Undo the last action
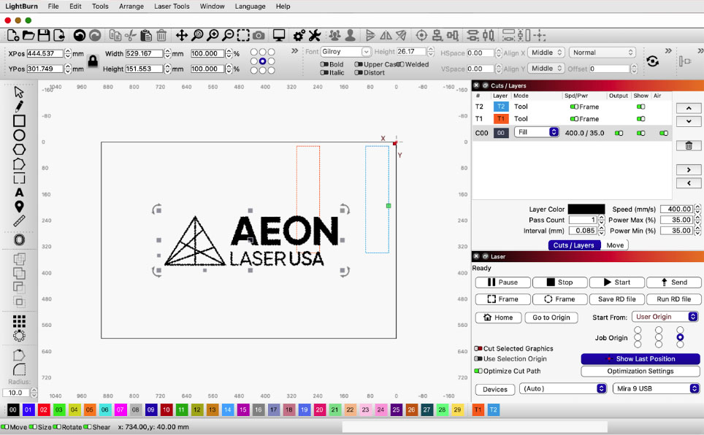This screenshot has width=704, height=435. tap(80, 36)
